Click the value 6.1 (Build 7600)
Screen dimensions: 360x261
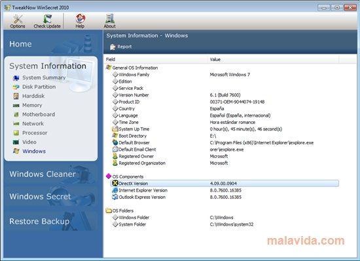(225, 95)
